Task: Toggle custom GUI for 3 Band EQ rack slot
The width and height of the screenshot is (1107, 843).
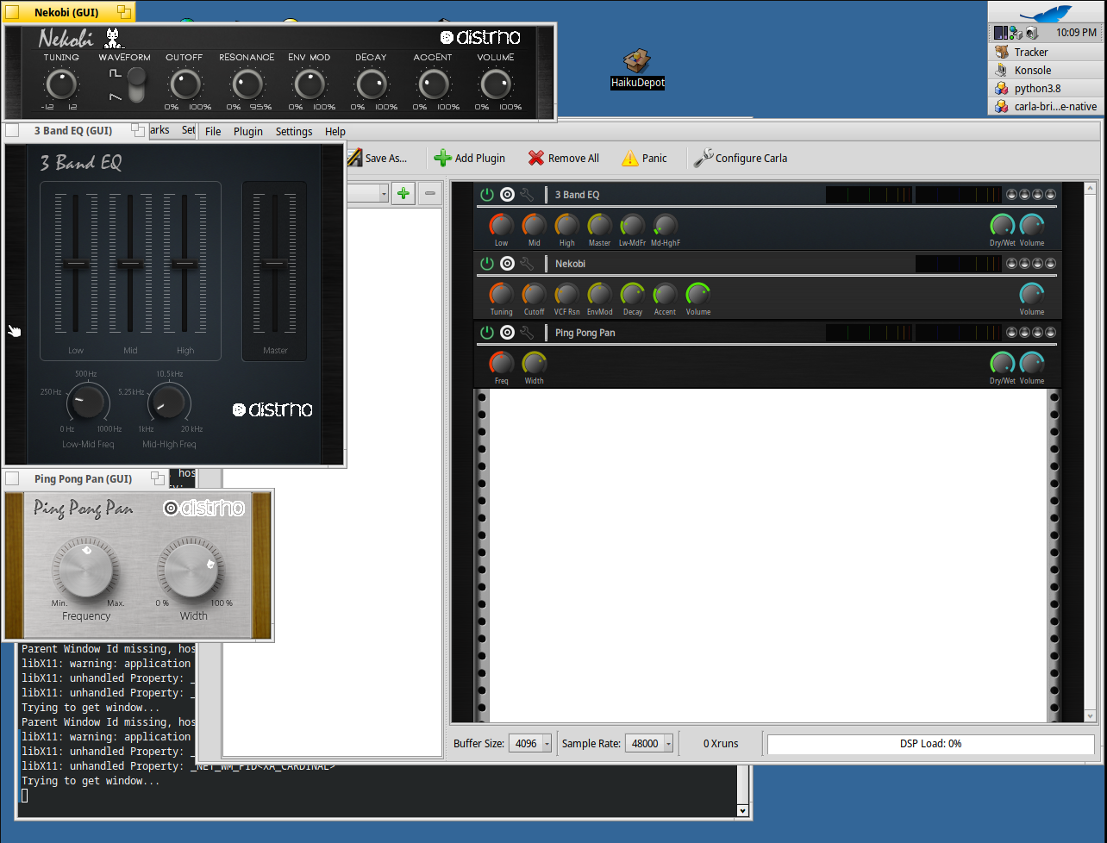Action: [507, 195]
